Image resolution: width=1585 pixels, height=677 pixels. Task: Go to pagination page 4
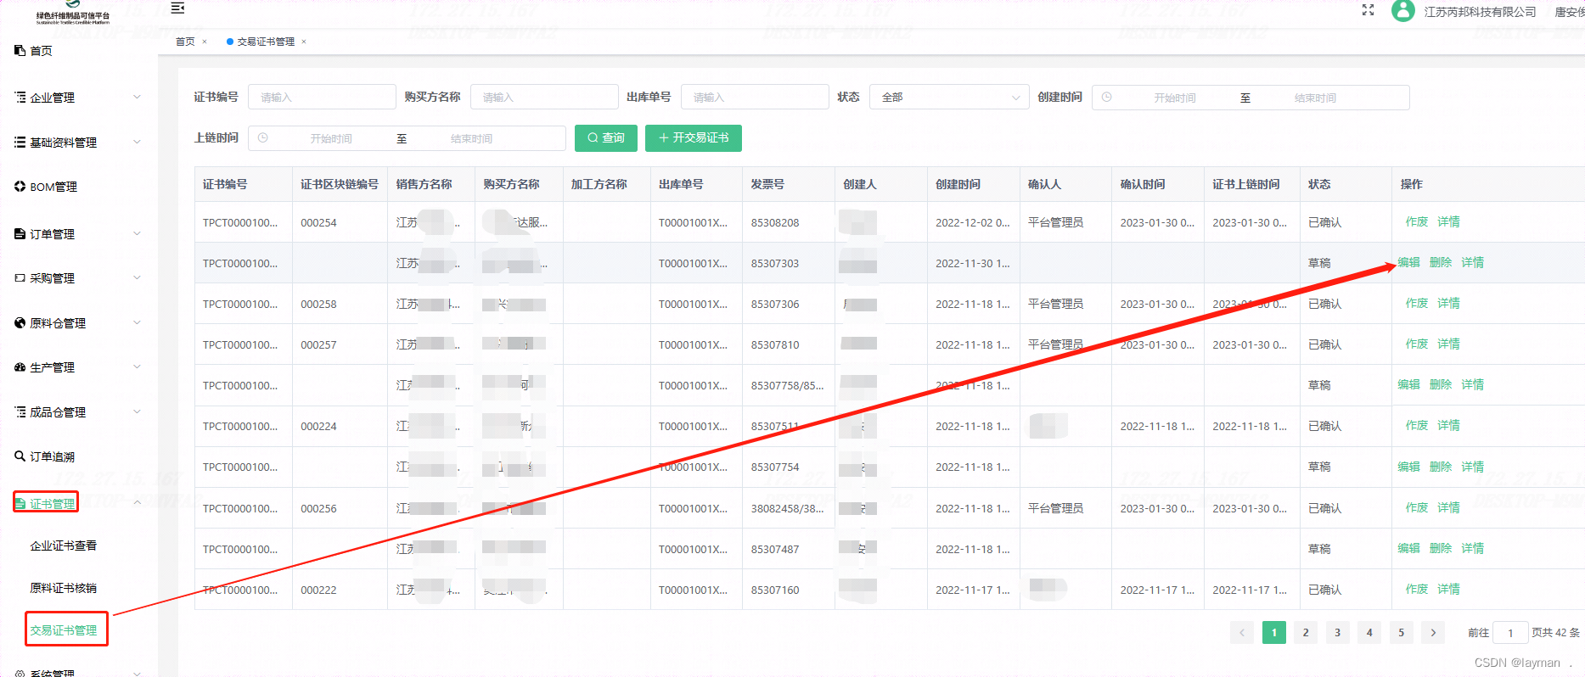click(1369, 633)
